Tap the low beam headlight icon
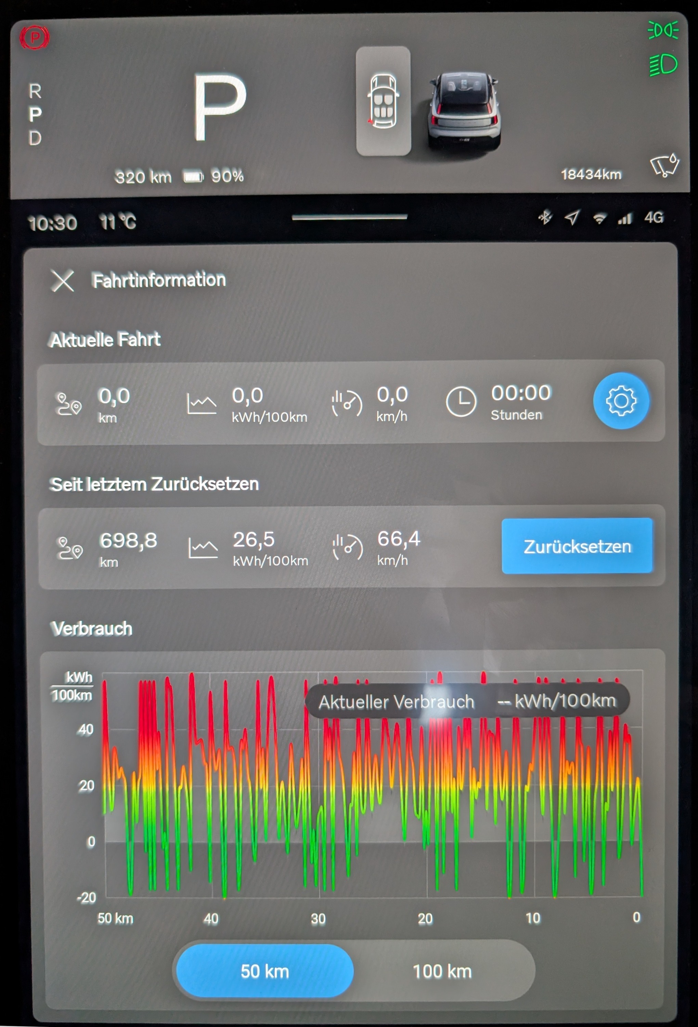The height and width of the screenshot is (1027, 698). (663, 65)
